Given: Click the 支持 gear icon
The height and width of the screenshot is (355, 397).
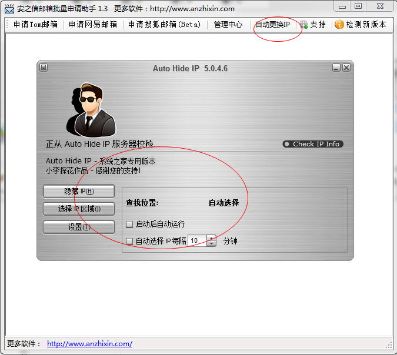Looking at the screenshot, I should point(304,25).
